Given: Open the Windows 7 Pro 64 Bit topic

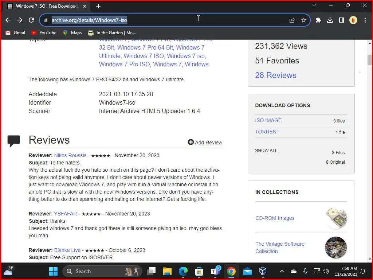Looking at the screenshot, I should [145, 48].
